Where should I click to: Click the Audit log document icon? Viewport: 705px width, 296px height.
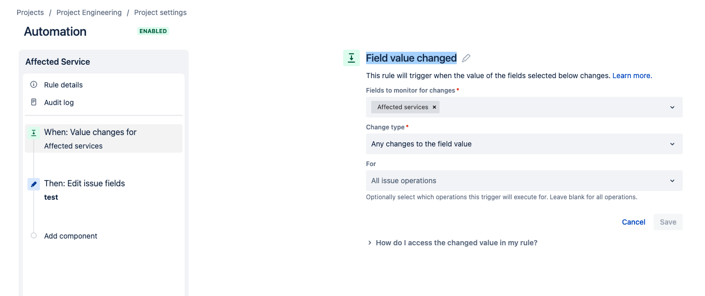pyautogui.click(x=34, y=102)
